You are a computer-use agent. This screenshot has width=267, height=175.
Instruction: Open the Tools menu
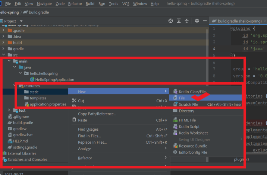(113, 4)
